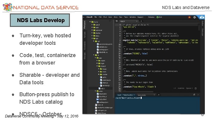
Task: Click the green Run button icon
Action: [x=158, y=17]
